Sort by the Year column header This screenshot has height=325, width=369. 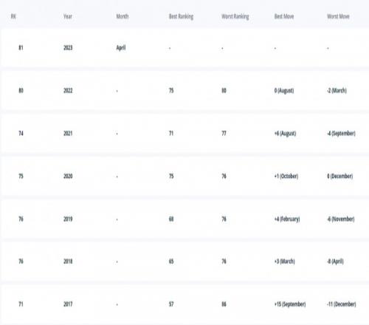[68, 16]
